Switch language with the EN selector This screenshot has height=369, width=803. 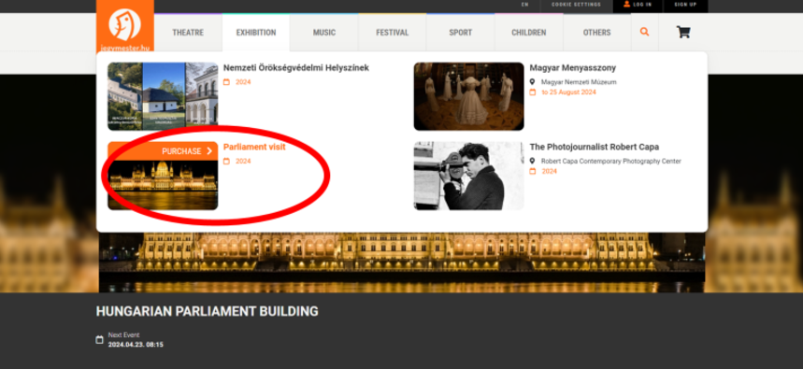pos(525,5)
